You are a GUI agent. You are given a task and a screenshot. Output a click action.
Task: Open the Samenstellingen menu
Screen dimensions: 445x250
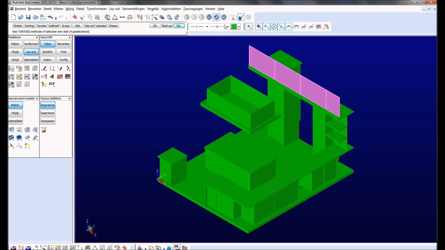[133, 9]
